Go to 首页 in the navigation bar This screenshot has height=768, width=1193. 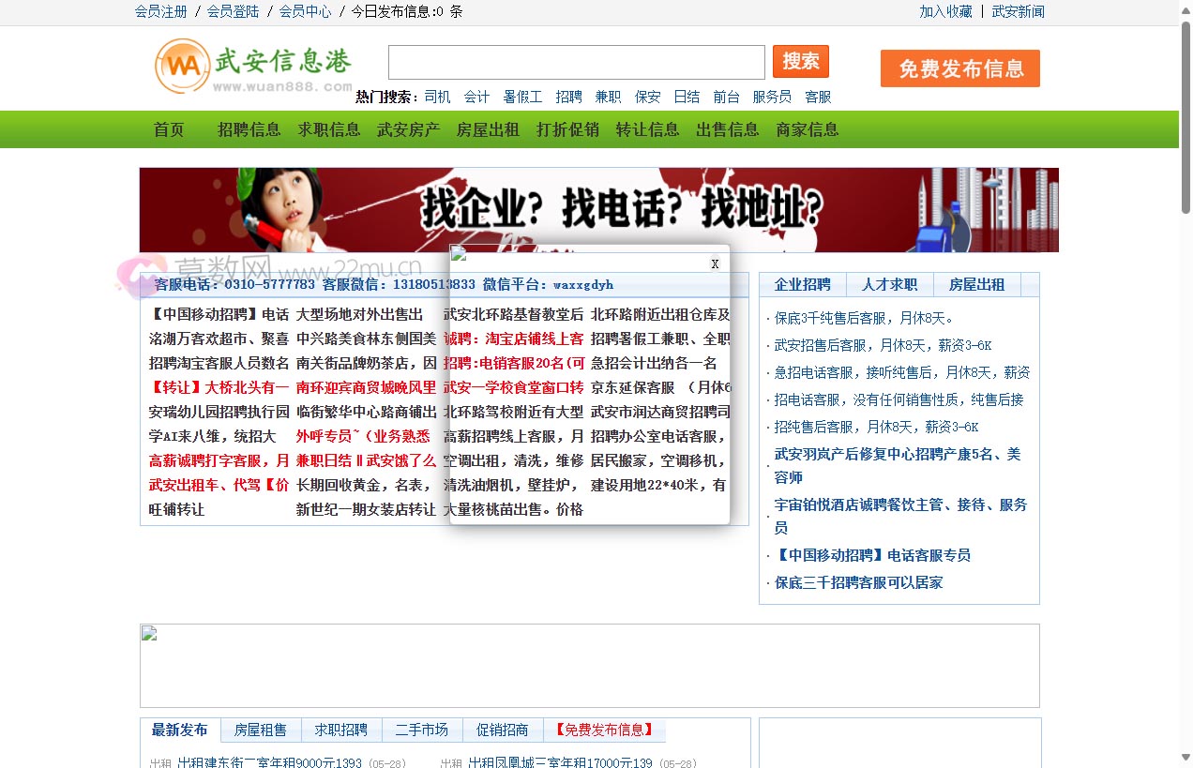point(169,129)
